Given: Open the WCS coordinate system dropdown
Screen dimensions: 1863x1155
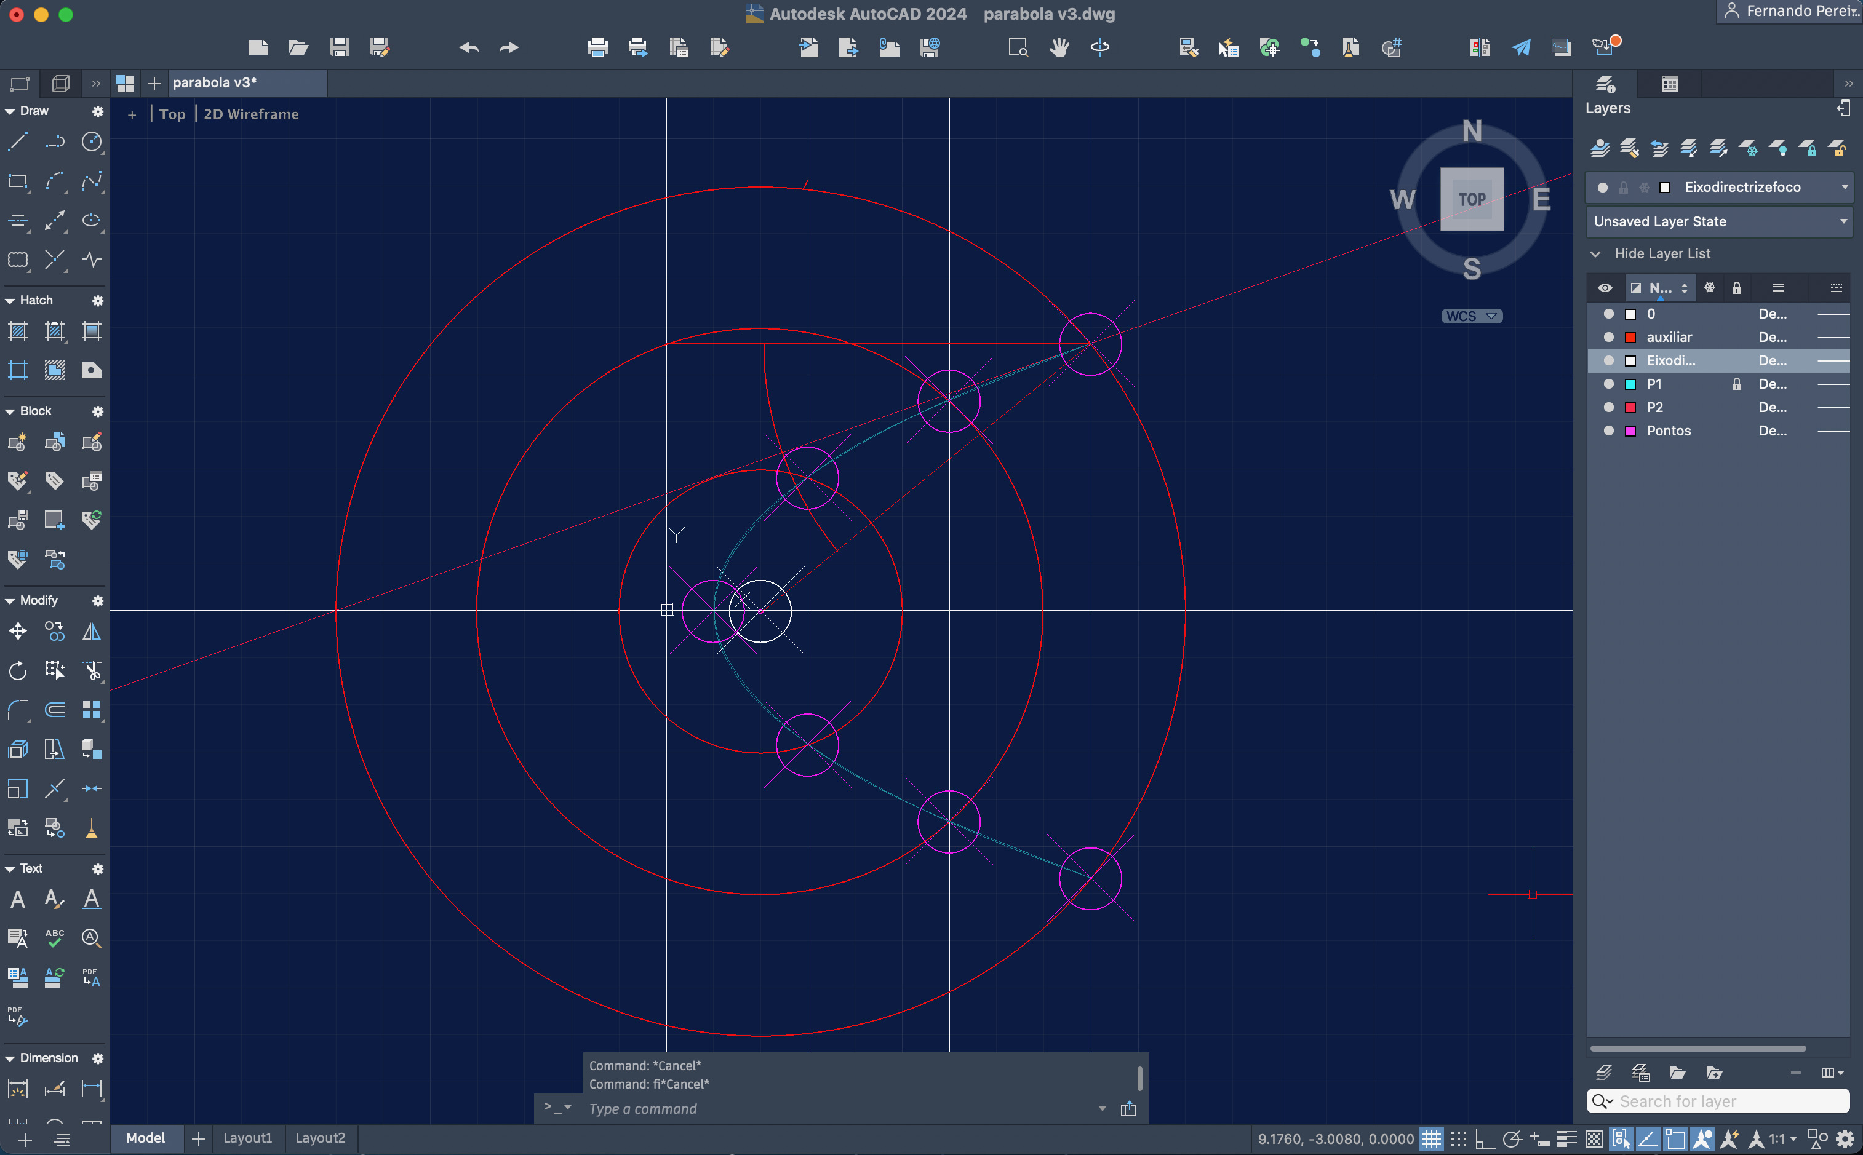Looking at the screenshot, I should 1472,316.
